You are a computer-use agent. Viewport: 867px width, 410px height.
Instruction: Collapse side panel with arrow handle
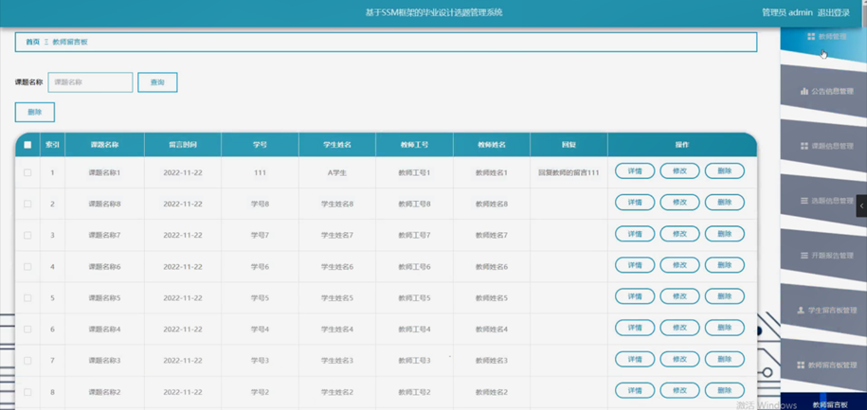[861, 206]
